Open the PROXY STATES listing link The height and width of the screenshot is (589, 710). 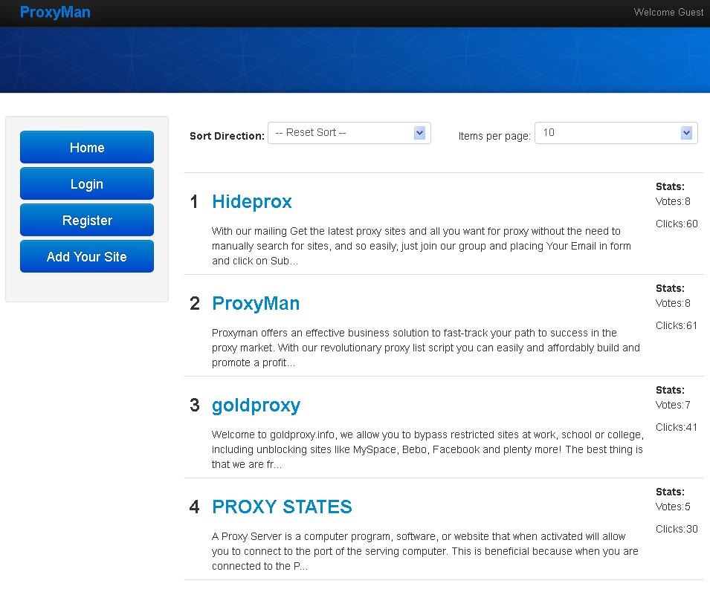(x=282, y=507)
